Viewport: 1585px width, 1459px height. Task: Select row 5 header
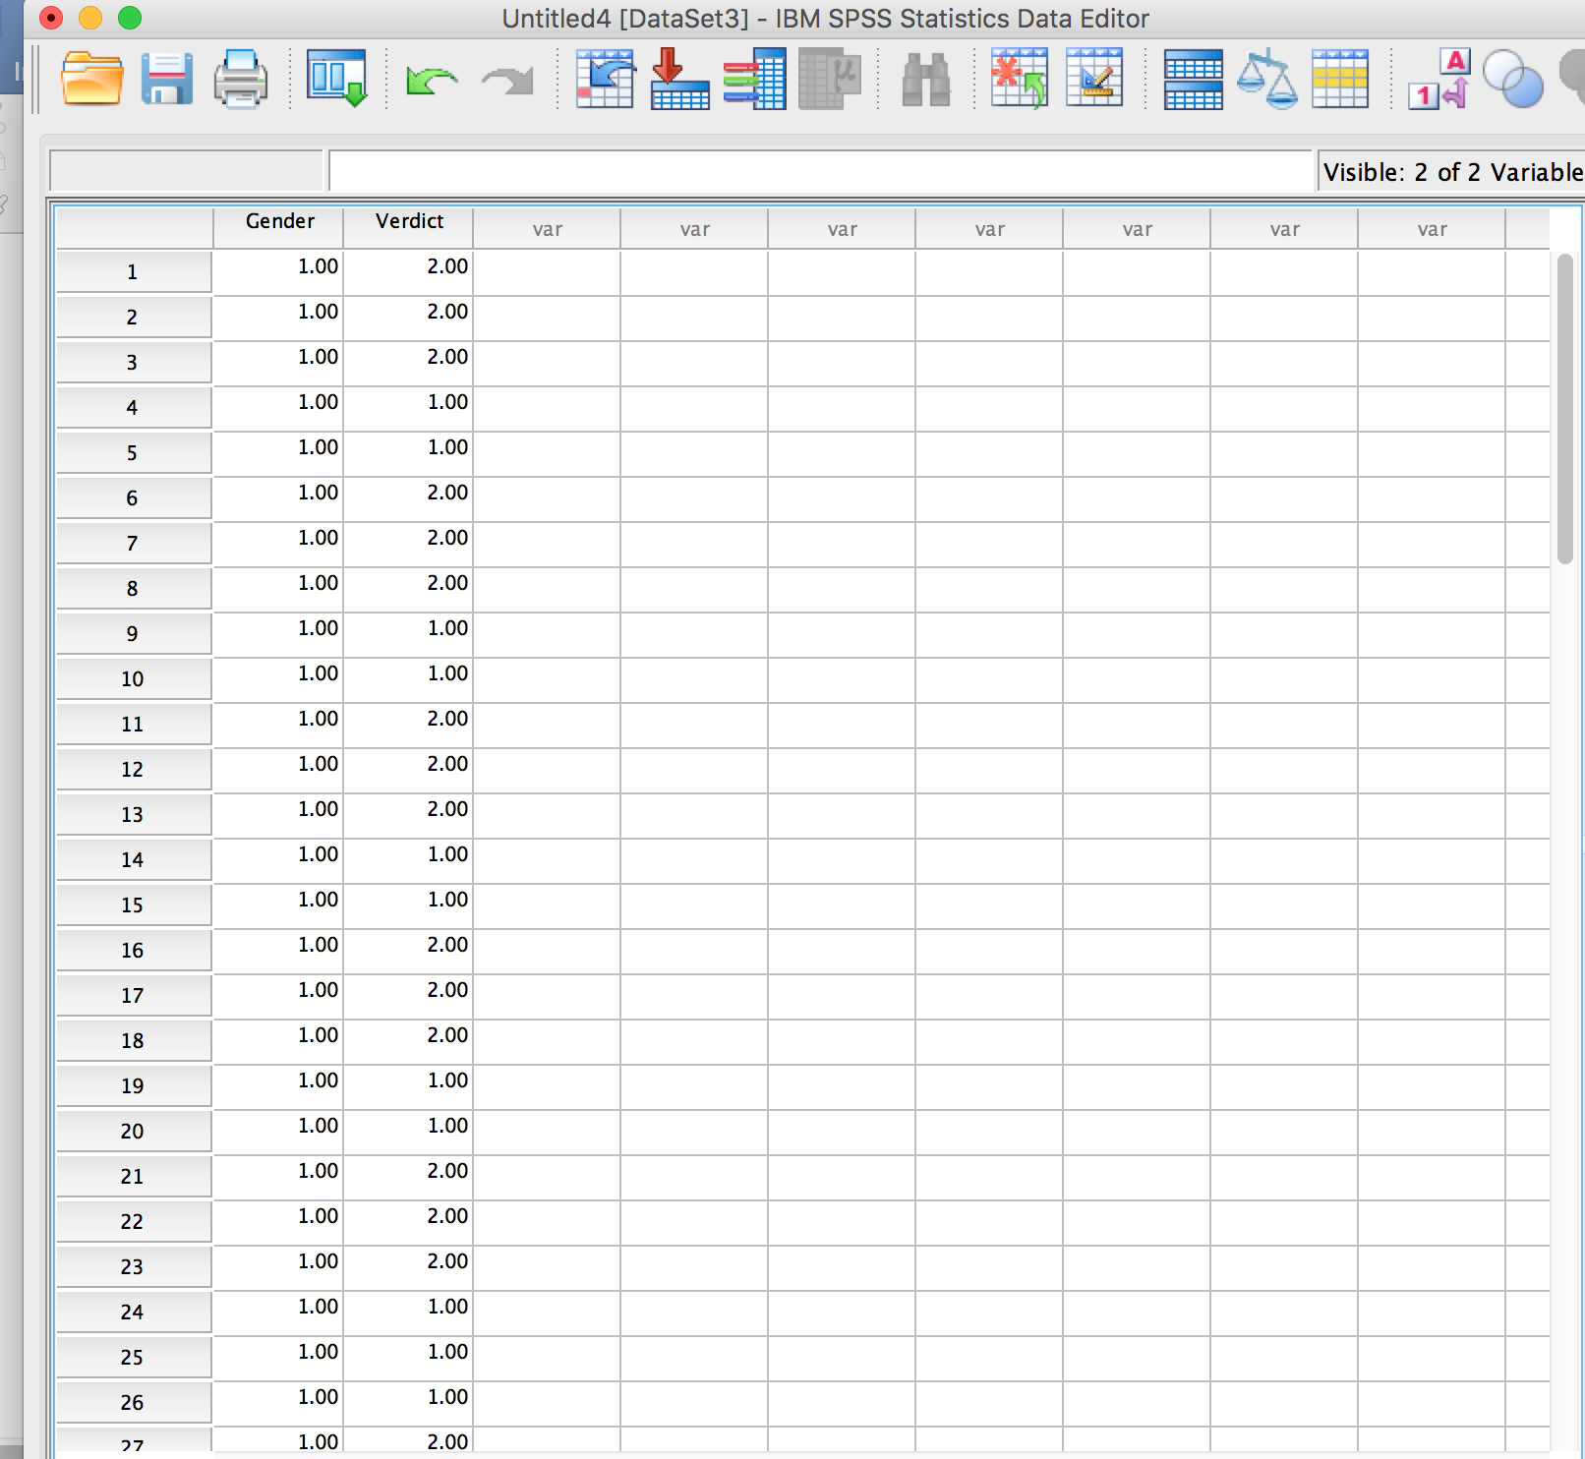133,452
